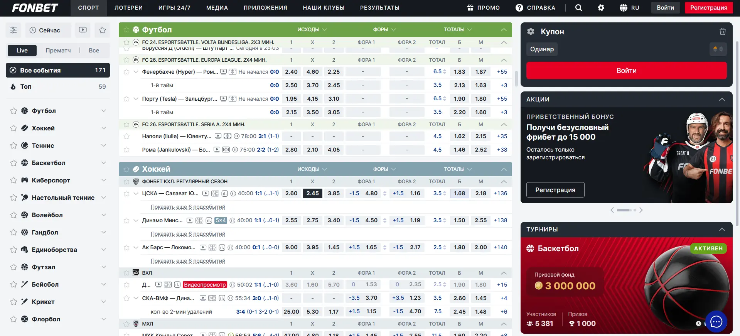740x336 pixels.
Task: Click the video broadcast filter icon
Action: tap(83, 30)
